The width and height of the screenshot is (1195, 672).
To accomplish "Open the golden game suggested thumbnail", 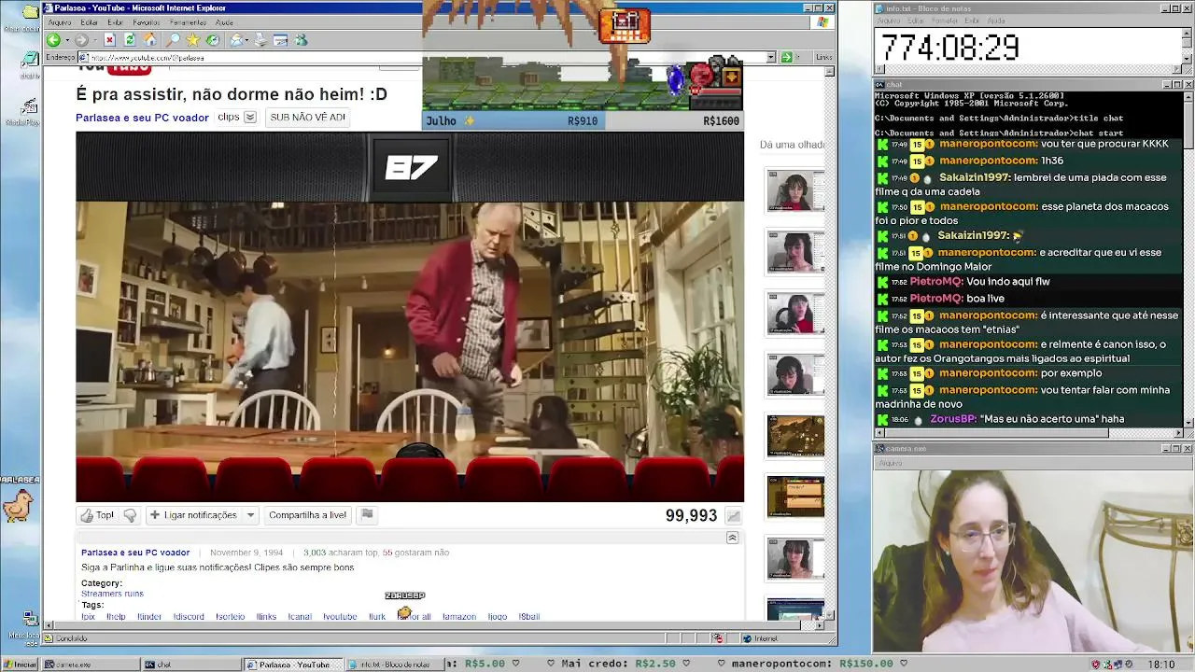I will (795, 436).
